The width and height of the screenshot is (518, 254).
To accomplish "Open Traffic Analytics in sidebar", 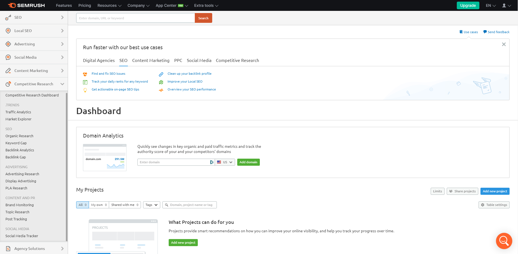I will [18, 112].
